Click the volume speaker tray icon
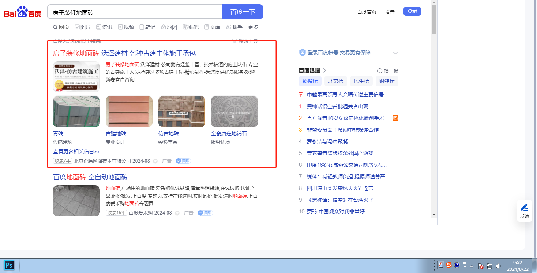 [x=498, y=266]
